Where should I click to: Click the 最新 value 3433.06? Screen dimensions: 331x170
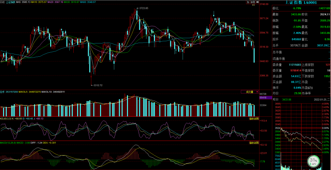pyautogui.click(x=296, y=14)
